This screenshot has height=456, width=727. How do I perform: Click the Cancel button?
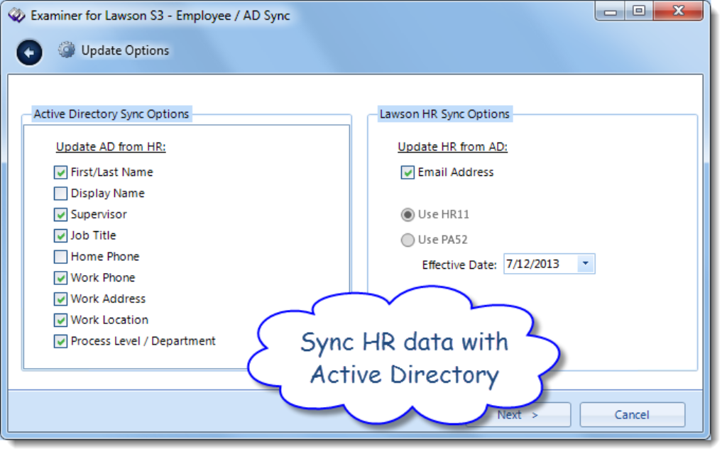click(632, 414)
